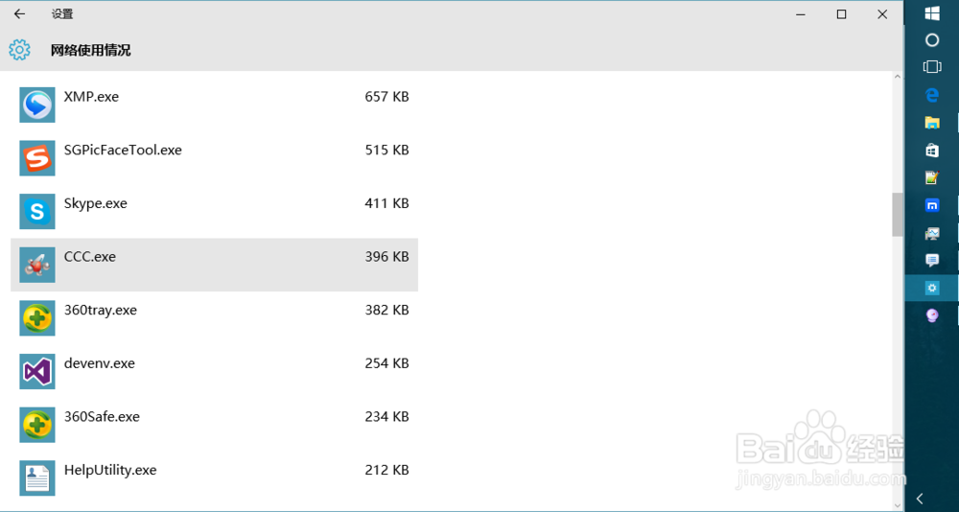Click the CCC.exe app icon

tap(37, 265)
